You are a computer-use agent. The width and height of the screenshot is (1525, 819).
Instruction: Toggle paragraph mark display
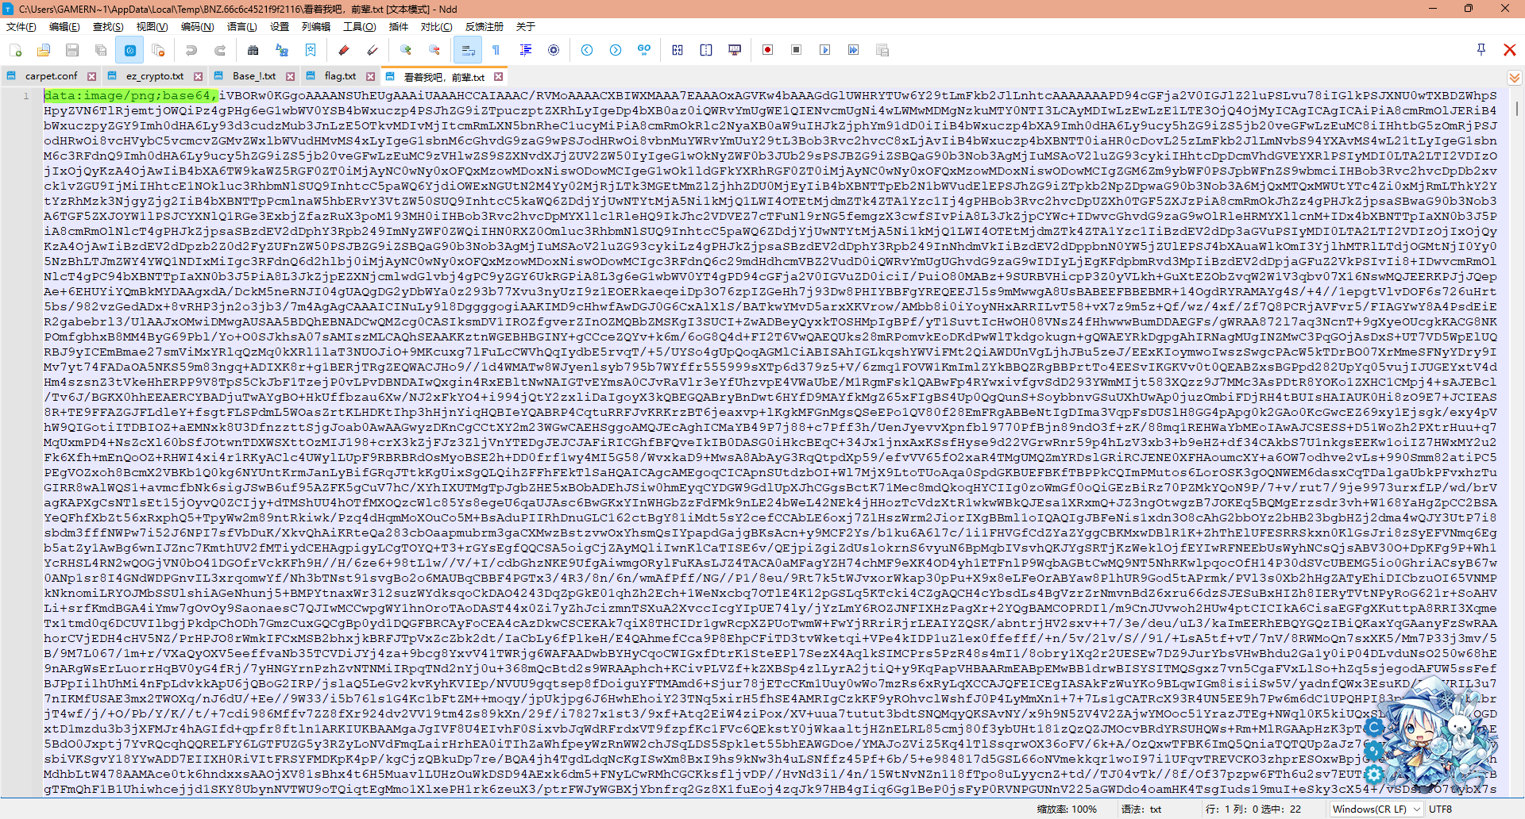coord(497,49)
